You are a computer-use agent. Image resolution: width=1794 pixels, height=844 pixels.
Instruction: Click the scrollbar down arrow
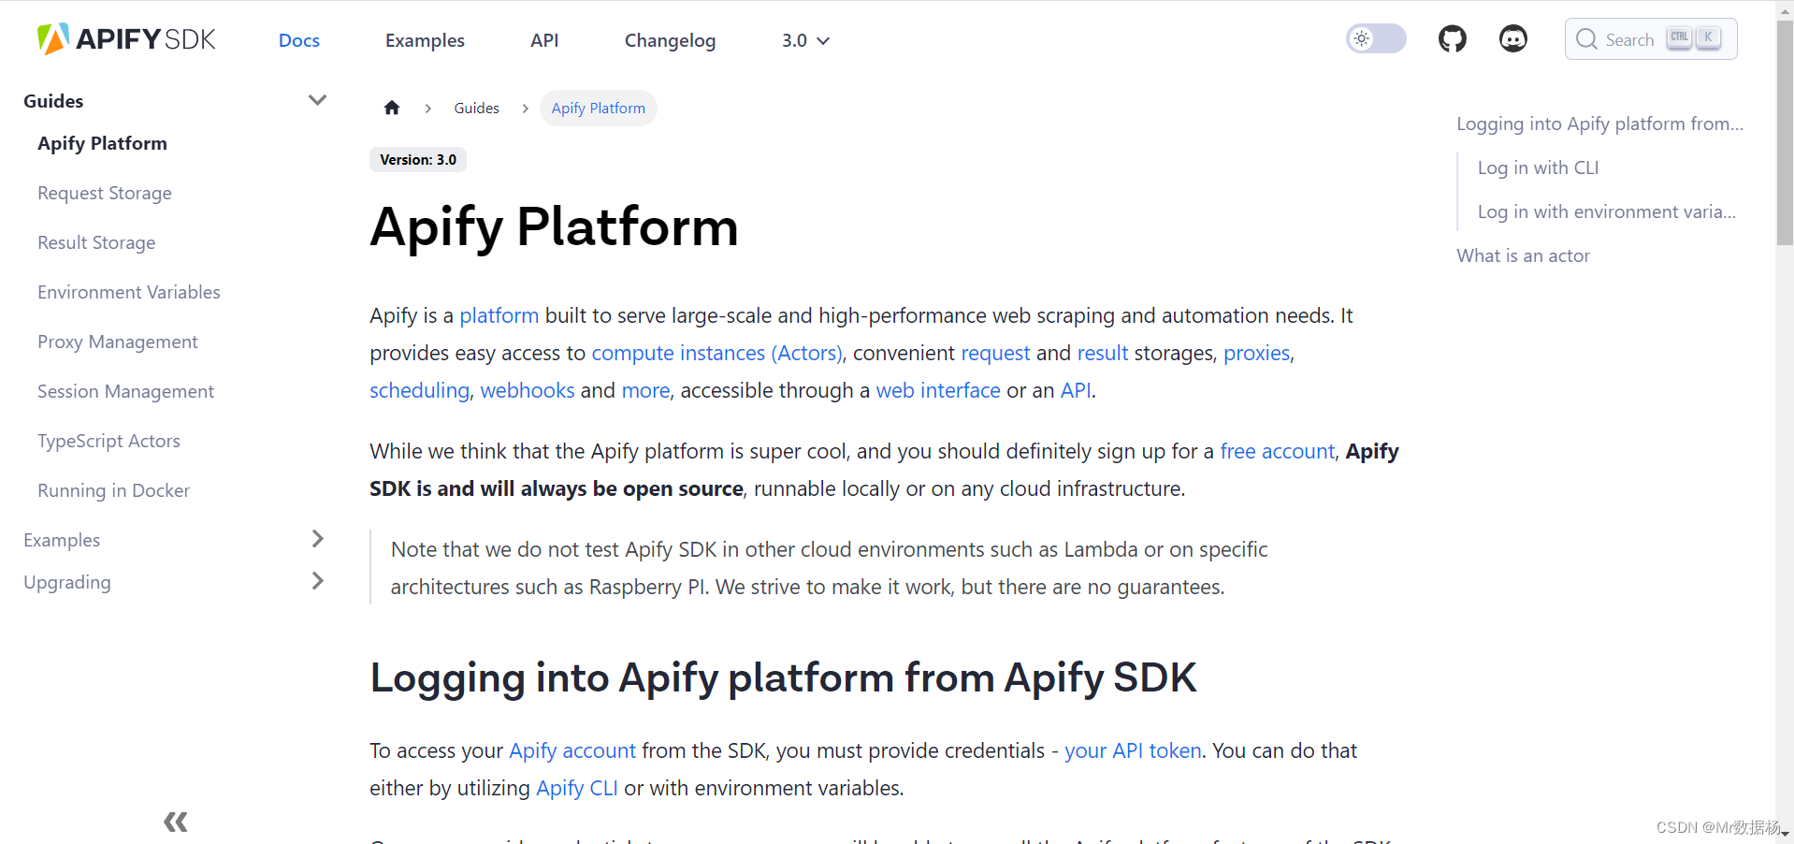tap(1785, 835)
